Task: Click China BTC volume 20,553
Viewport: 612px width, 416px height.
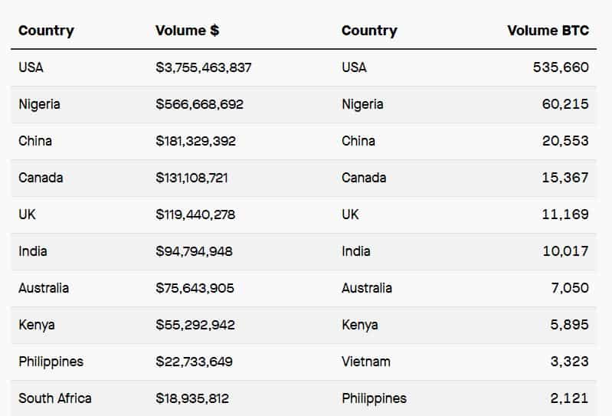Action: coord(565,141)
